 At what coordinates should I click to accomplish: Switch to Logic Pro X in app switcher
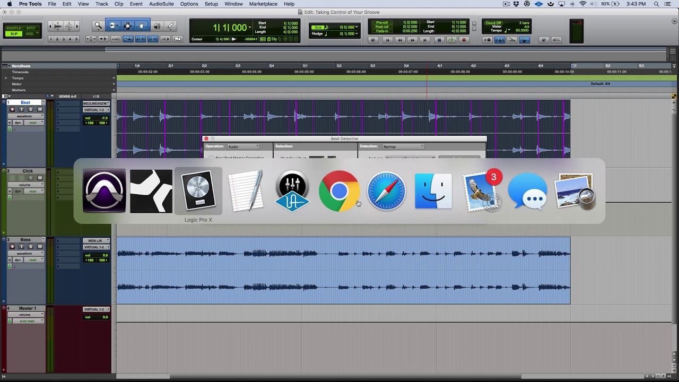(198, 191)
